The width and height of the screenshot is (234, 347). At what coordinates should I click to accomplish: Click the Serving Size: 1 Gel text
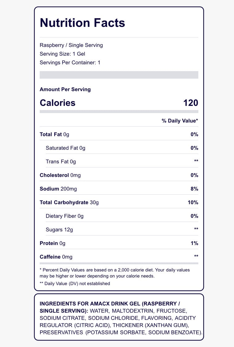62,54
